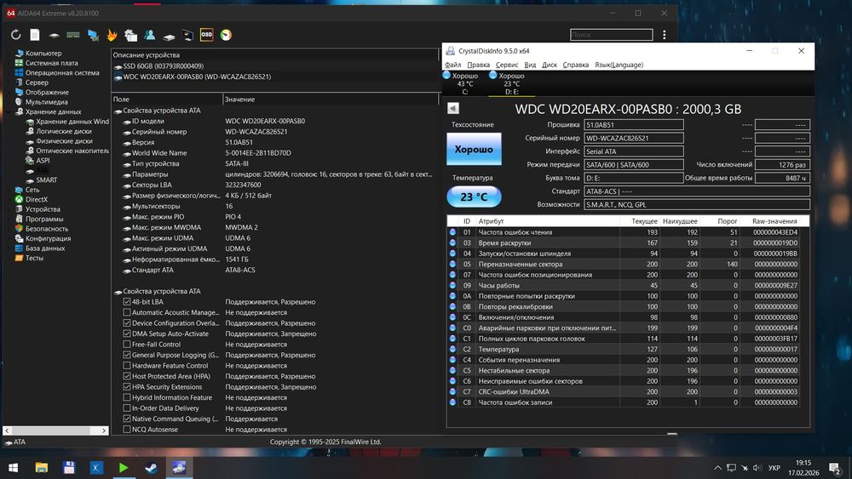Click the OSD icon in AIDA64 toolbar
This screenshot has height=479, width=852.
point(206,35)
